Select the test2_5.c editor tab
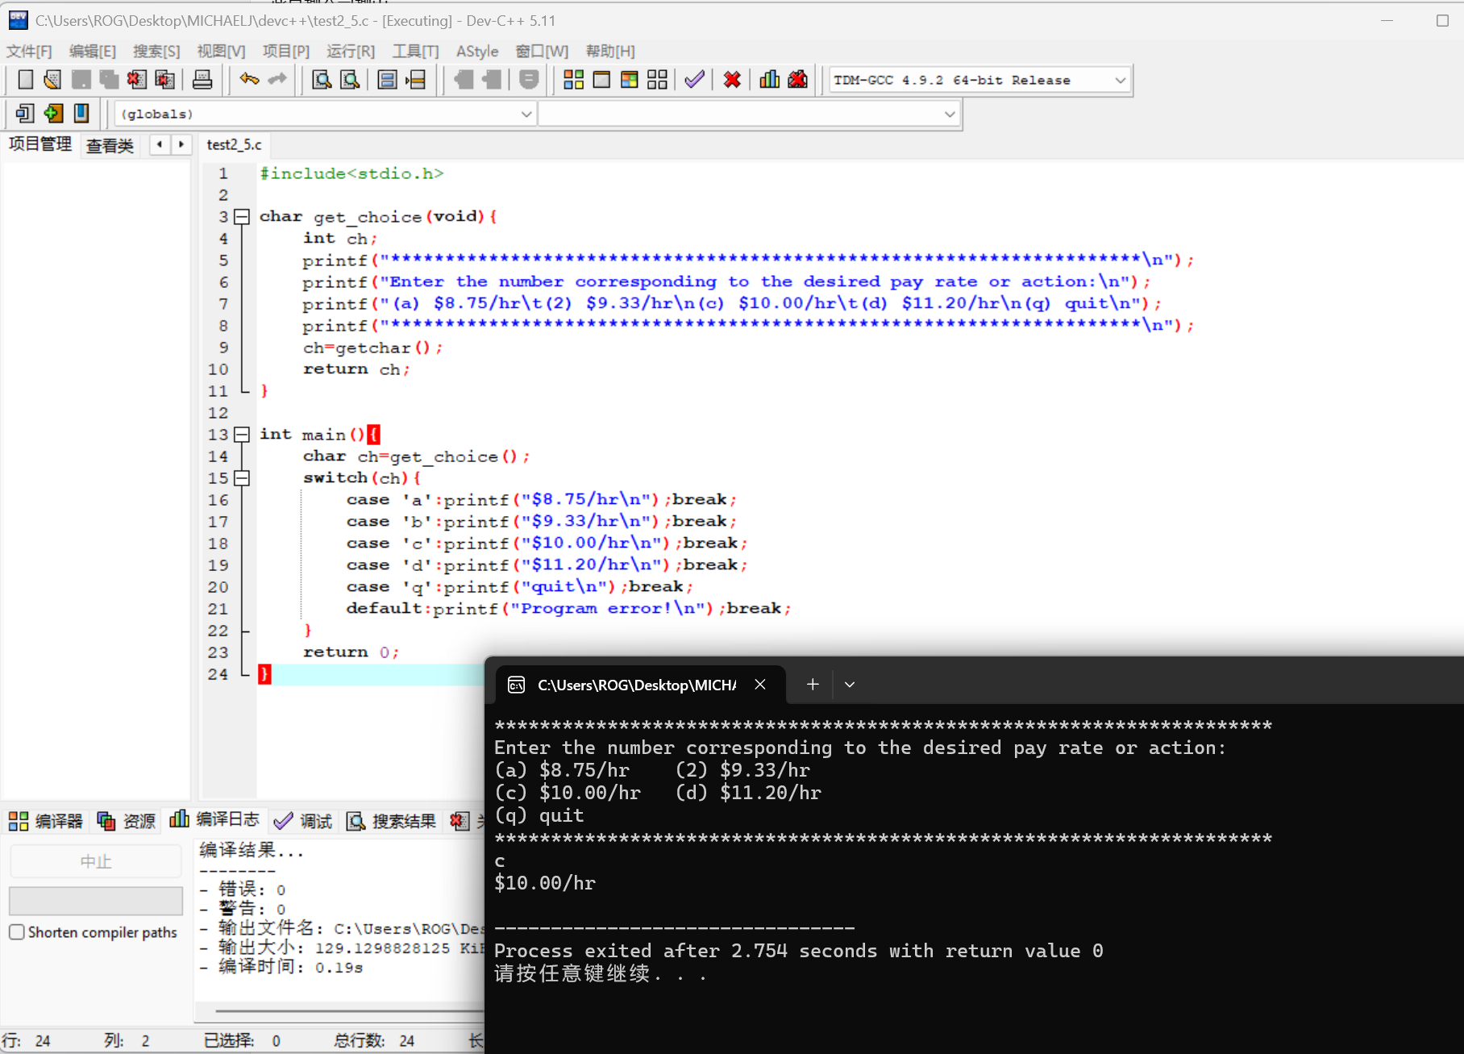Image resolution: width=1464 pixels, height=1054 pixels. coord(234,144)
